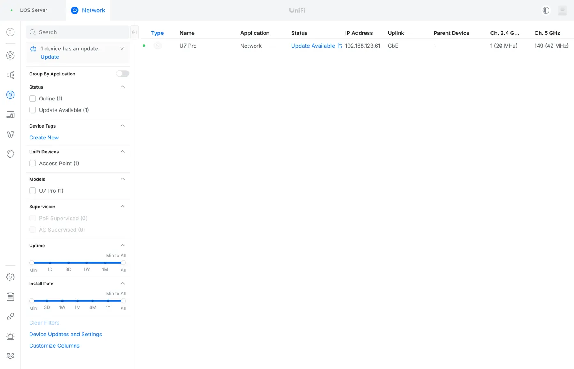The width and height of the screenshot is (574, 369).
Task: Click the 1 (20 MHz) channel cell
Action: click(x=504, y=46)
